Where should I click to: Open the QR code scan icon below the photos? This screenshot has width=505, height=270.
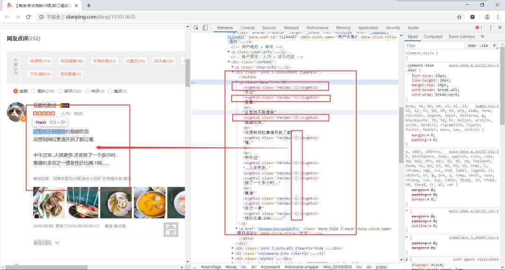[171, 229]
